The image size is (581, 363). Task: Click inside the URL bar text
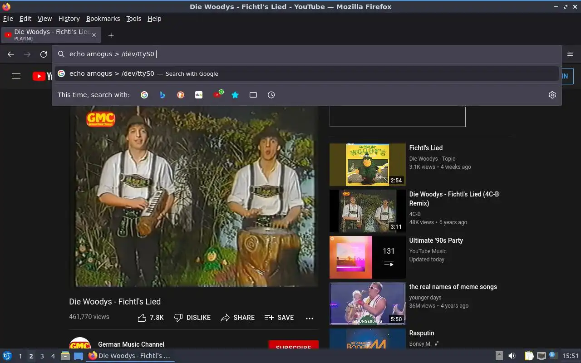112,54
